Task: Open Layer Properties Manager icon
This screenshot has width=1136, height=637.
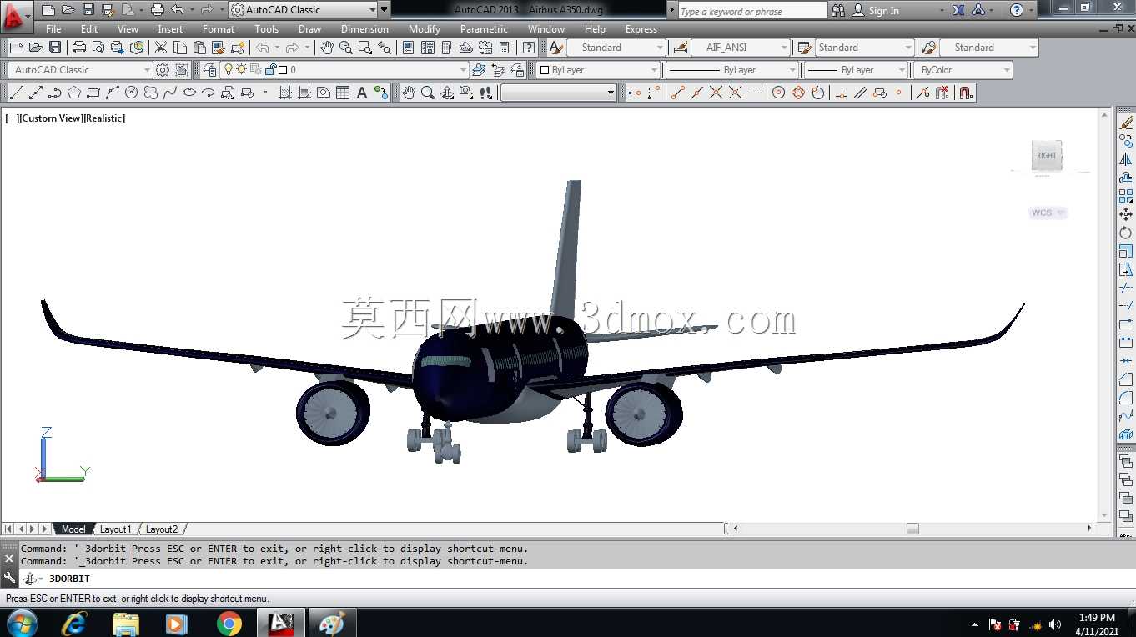Action: [x=209, y=70]
